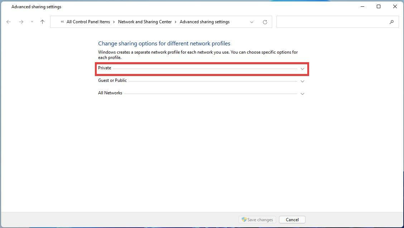
Task: Open the address bar dropdown chevron
Action: (x=251, y=22)
